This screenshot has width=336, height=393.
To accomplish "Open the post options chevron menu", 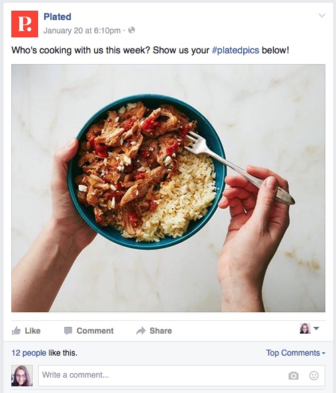I will point(322,15).
